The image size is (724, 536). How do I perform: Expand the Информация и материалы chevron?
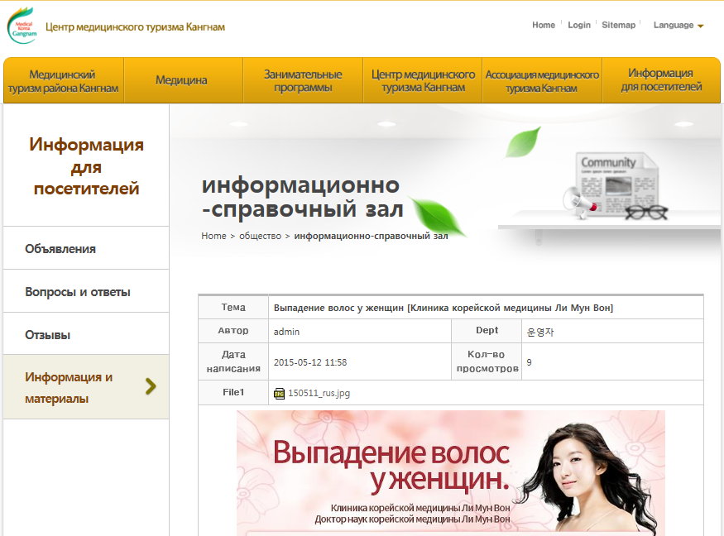(151, 385)
